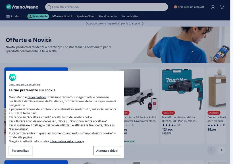Click the 'Offerte e Novità' page heading
Viewport: 233px width, 164px height.
(x=29, y=40)
